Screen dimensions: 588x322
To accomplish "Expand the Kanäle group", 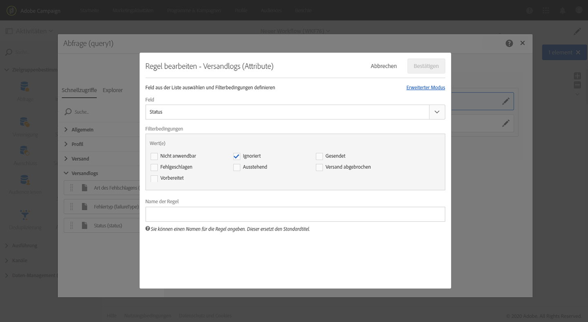I will click(x=7, y=260).
